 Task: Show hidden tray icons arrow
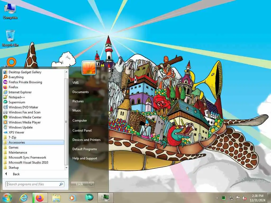point(217,198)
